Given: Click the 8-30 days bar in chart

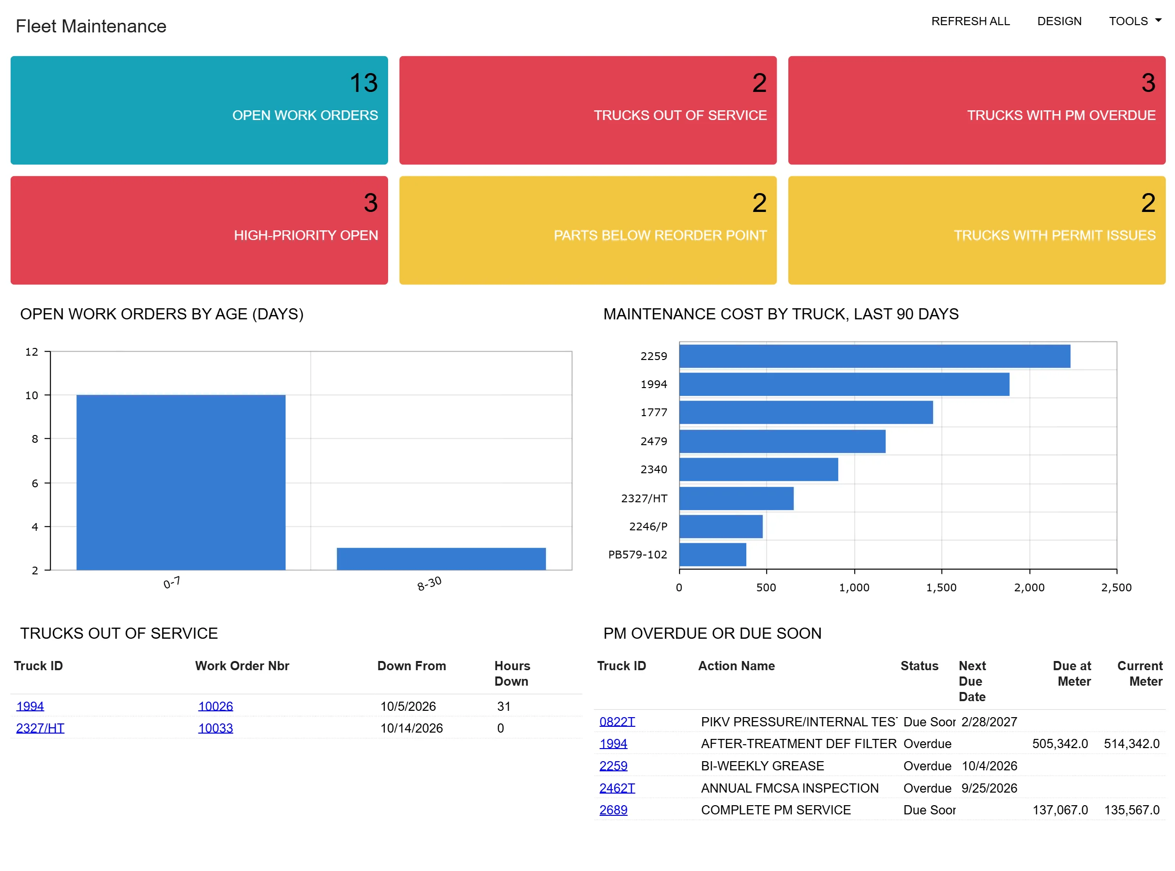Looking at the screenshot, I should [x=441, y=559].
